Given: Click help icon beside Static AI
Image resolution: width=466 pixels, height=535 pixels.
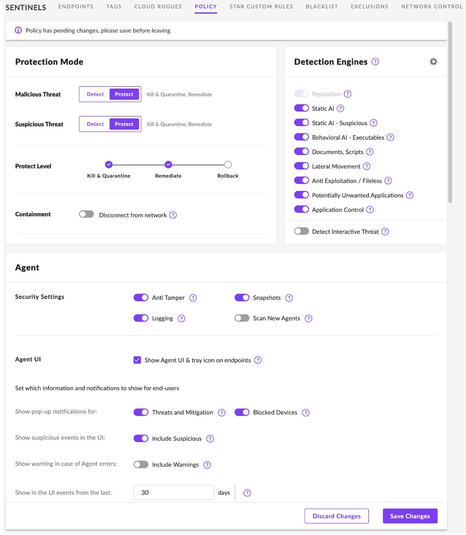Looking at the screenshot, I should tap(340, 109).
